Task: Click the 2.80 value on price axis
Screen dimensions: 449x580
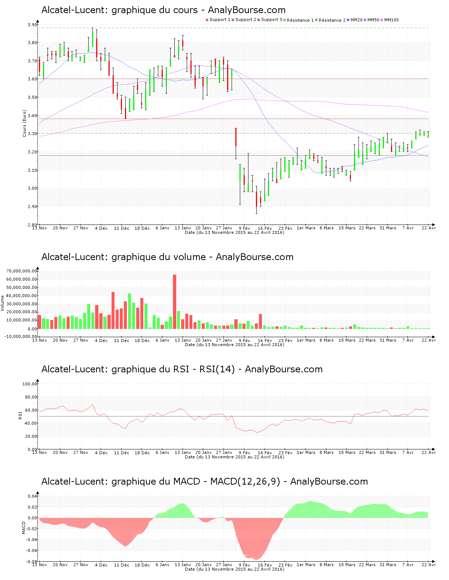Action: coord(33,225)
